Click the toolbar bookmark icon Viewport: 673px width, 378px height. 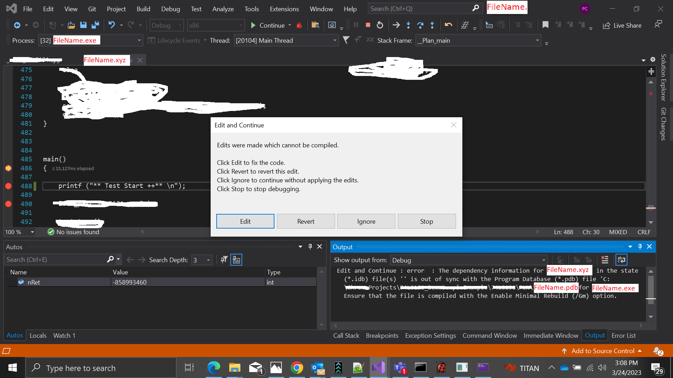coord(545,25)
